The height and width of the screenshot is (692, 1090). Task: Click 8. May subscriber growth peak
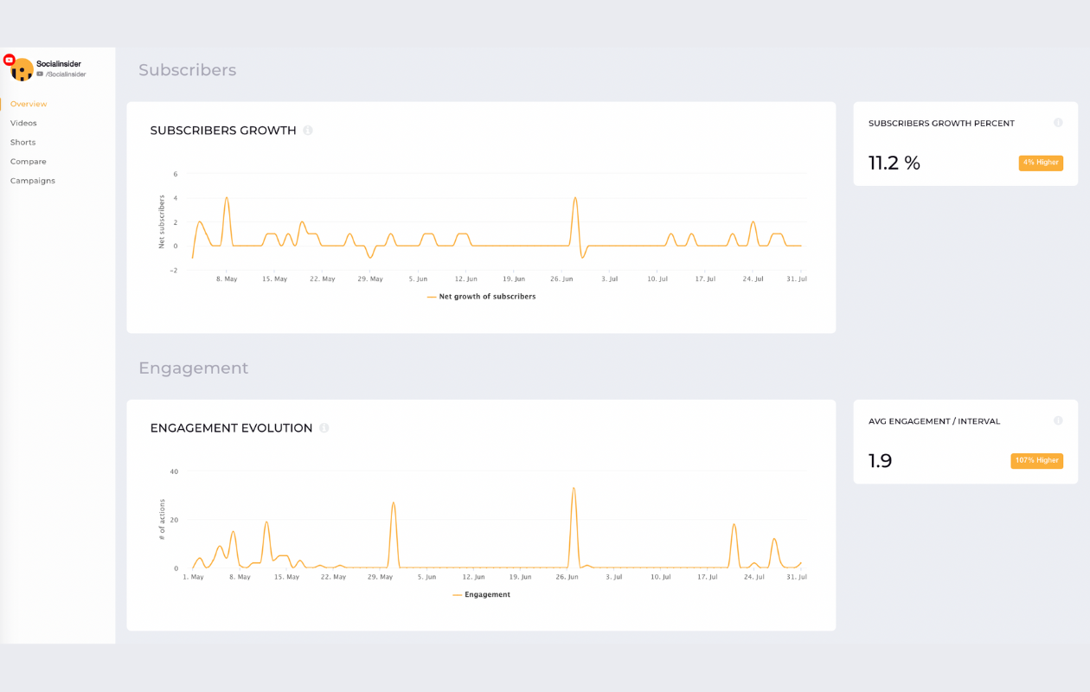(227, 199)
